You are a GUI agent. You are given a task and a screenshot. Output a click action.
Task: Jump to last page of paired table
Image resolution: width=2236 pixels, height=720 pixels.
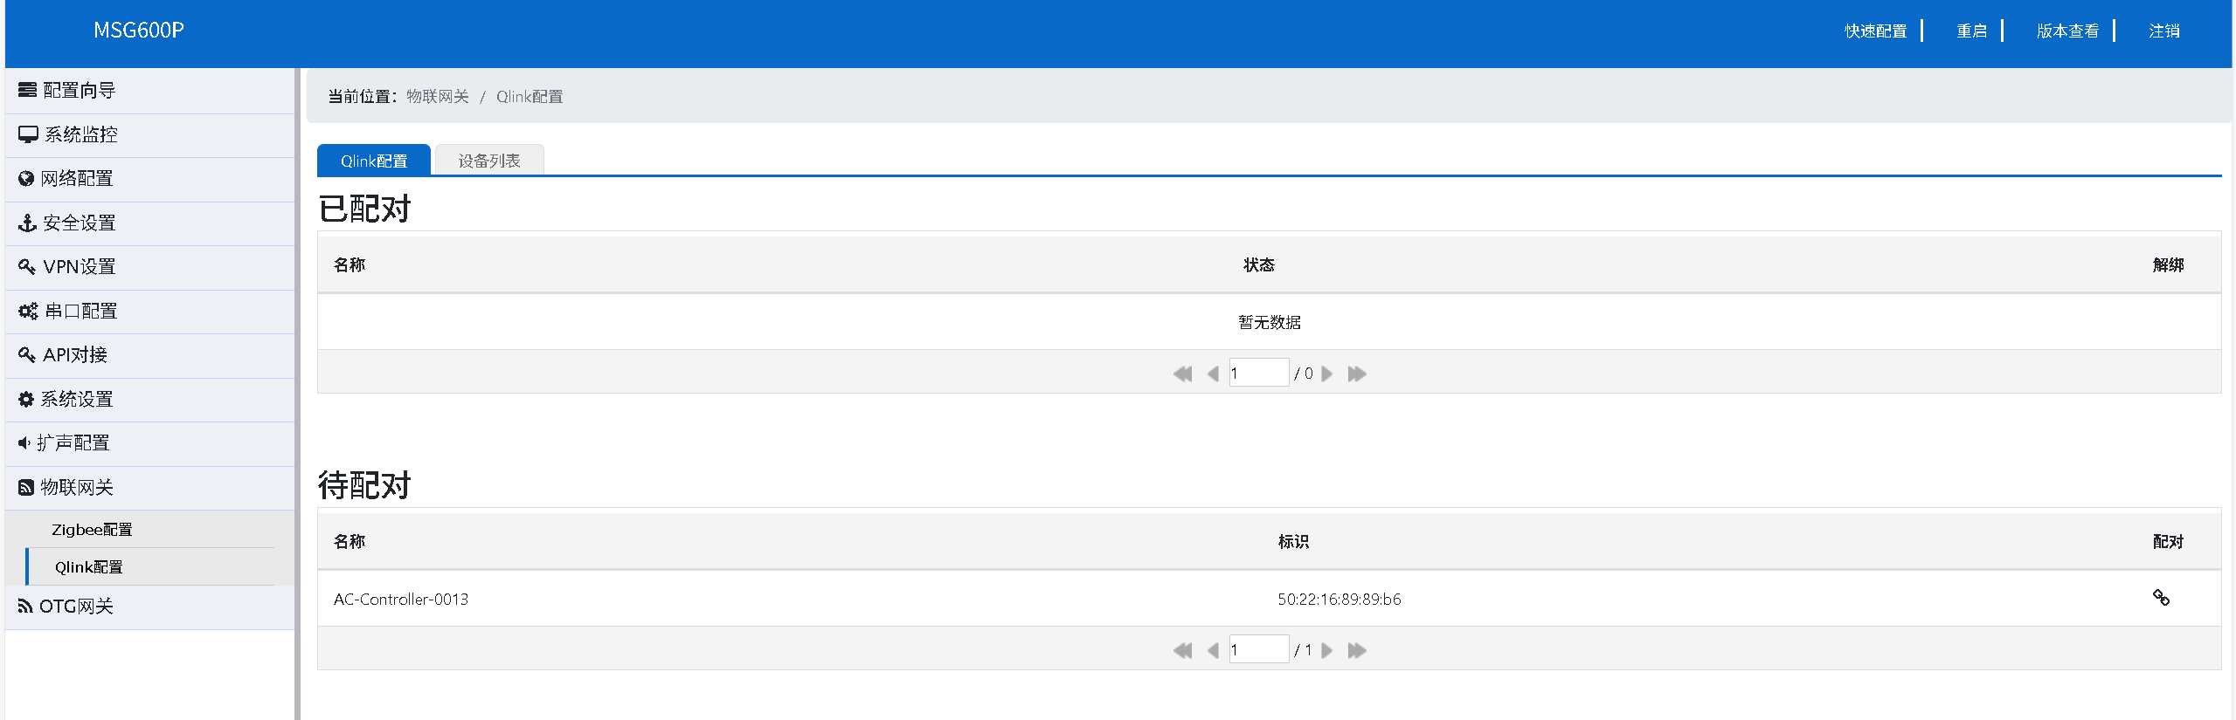(x=1357, y=374)
